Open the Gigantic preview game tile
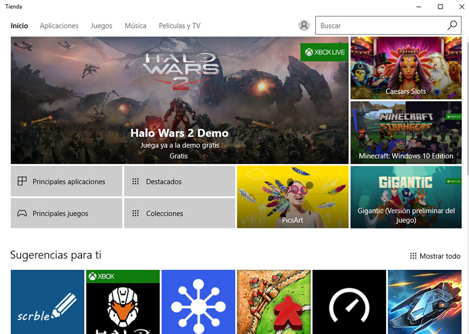The width and height of the screenshot is (469, 334). point(406,197)
